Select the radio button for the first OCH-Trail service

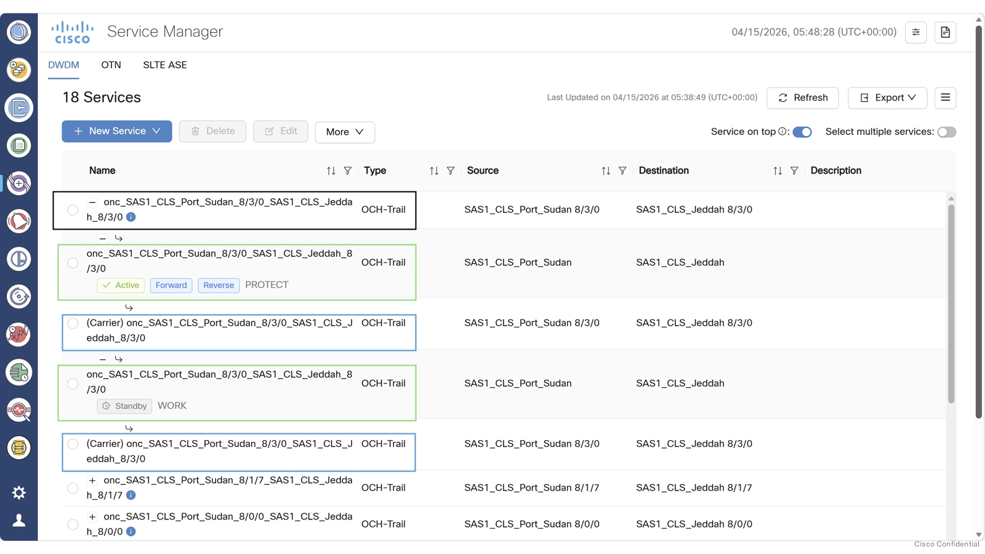72,209
